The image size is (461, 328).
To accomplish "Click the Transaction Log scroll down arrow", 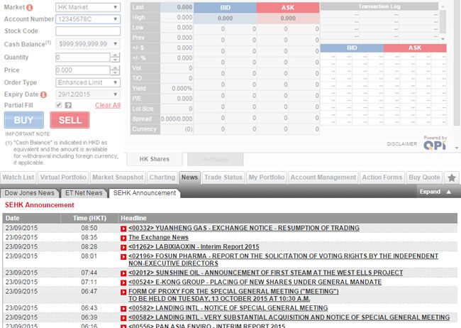I will click(x=443, y=39).
